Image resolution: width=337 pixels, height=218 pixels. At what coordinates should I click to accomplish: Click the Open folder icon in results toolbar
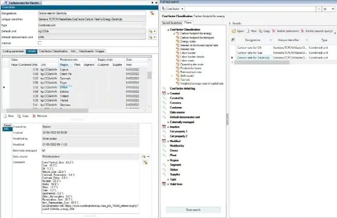pos(234,31)
